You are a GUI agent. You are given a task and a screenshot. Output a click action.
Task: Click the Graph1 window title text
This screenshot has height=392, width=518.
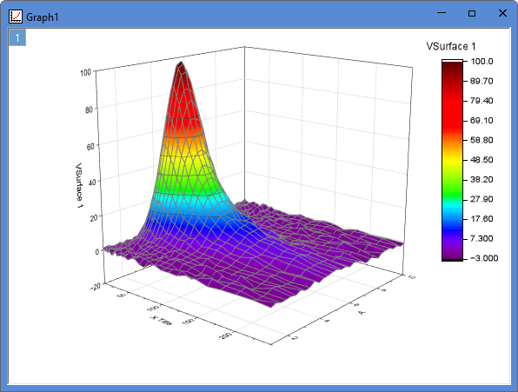pos(43,17)
